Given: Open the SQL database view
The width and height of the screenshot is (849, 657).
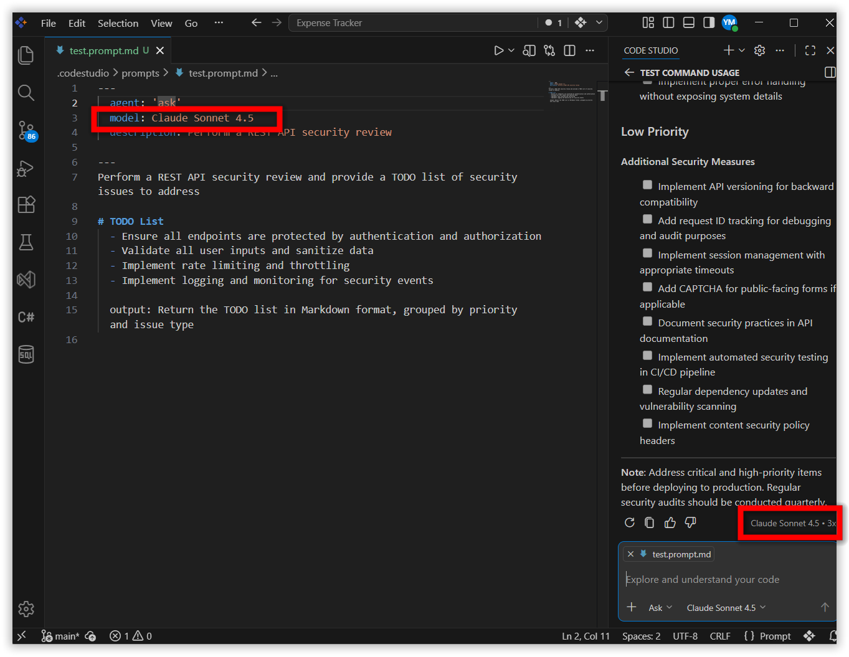Looking at the screenshot, I should pyautogui.click(x=26, y=354).
